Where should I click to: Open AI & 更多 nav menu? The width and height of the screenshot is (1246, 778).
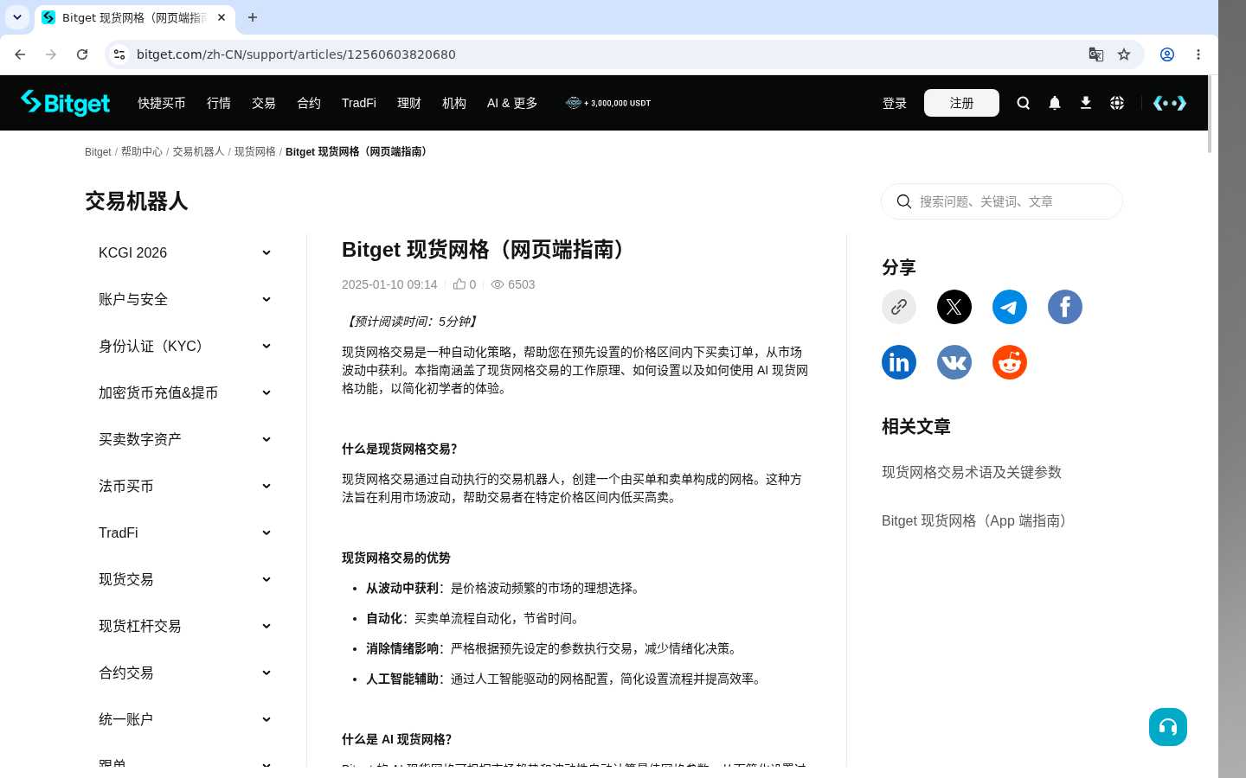tap(512, 103)
